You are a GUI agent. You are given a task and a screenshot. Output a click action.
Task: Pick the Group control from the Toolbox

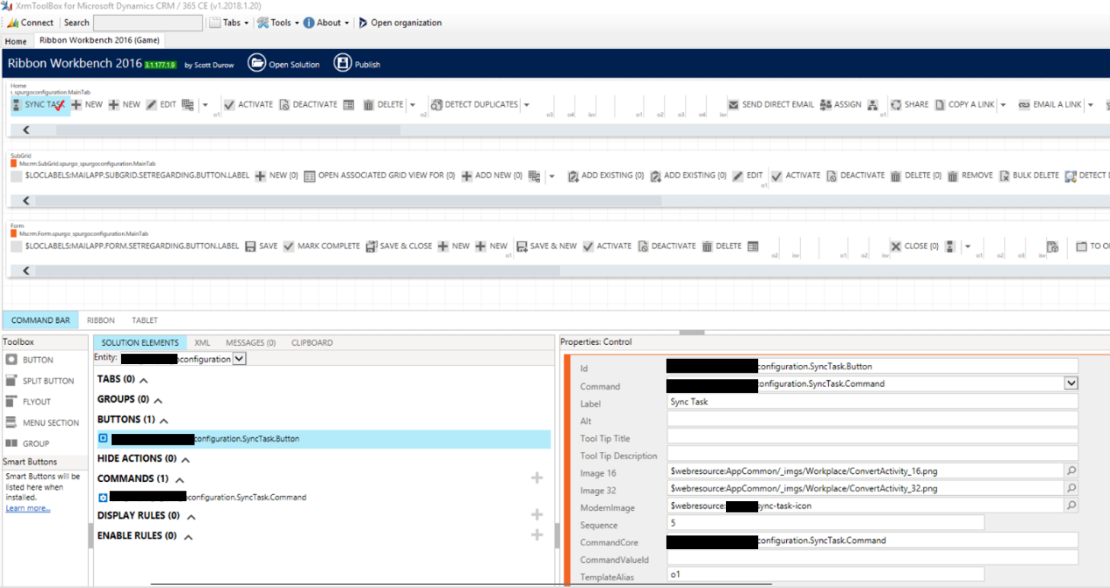[x=27, y=444]
